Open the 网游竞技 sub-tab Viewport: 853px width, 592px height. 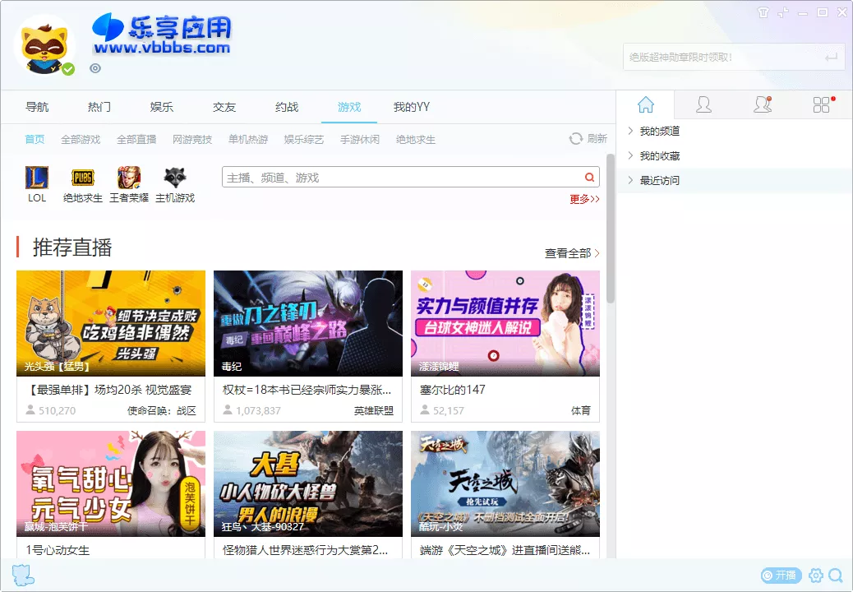193,139
